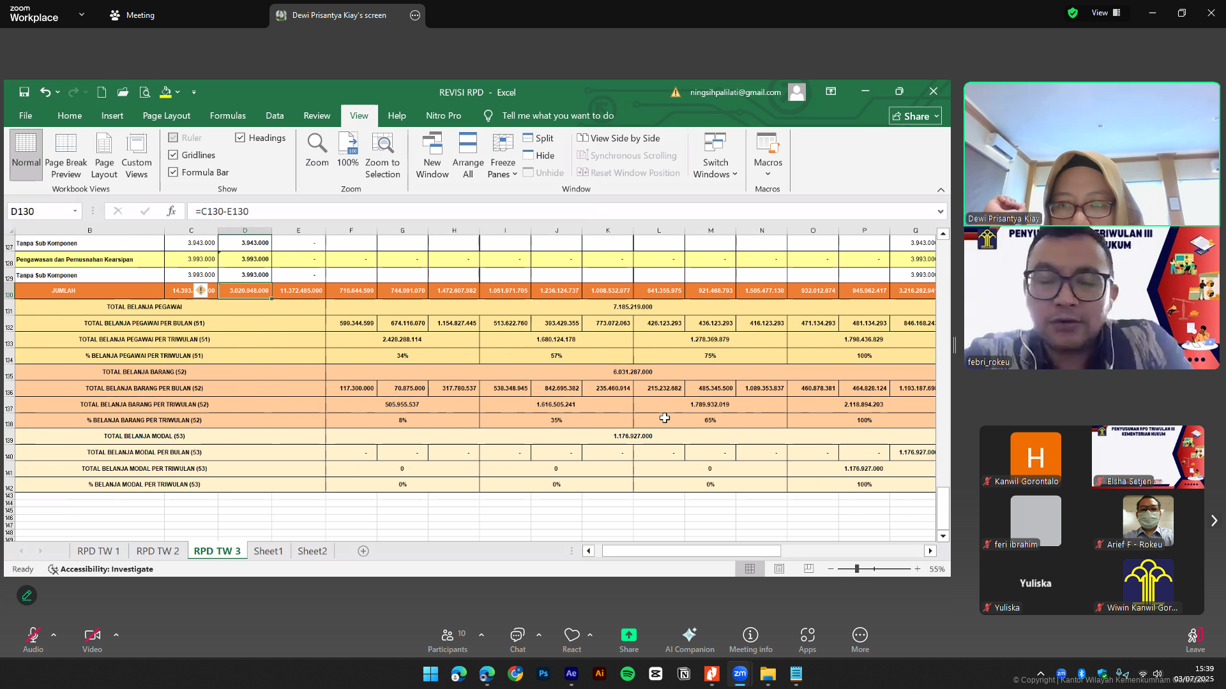Click Spotify icon in Windows taskbar
The height and width of the screenshot is (689, 1226).
[628, 674]
